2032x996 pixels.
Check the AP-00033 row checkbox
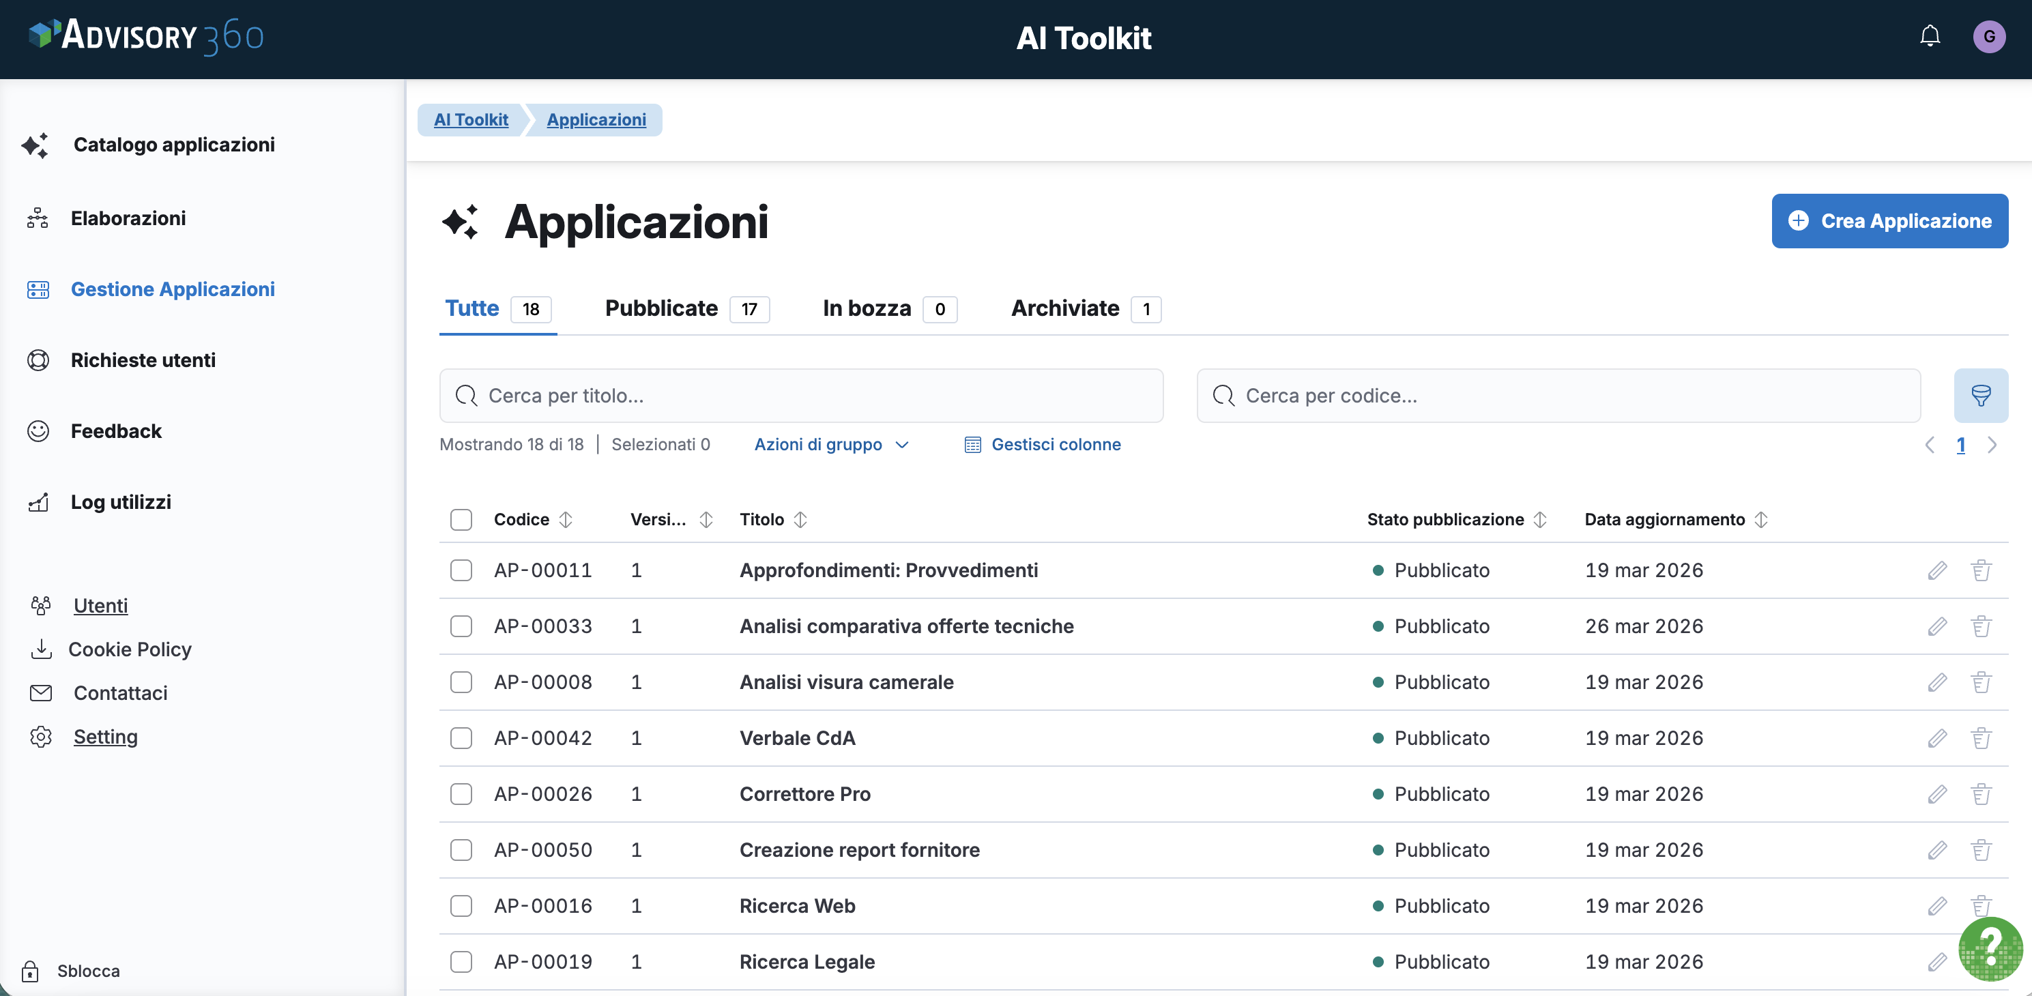pos(461,626)
